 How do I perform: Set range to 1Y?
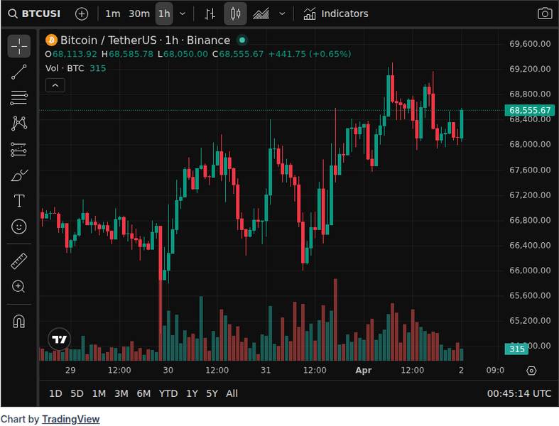coord(192,393)
